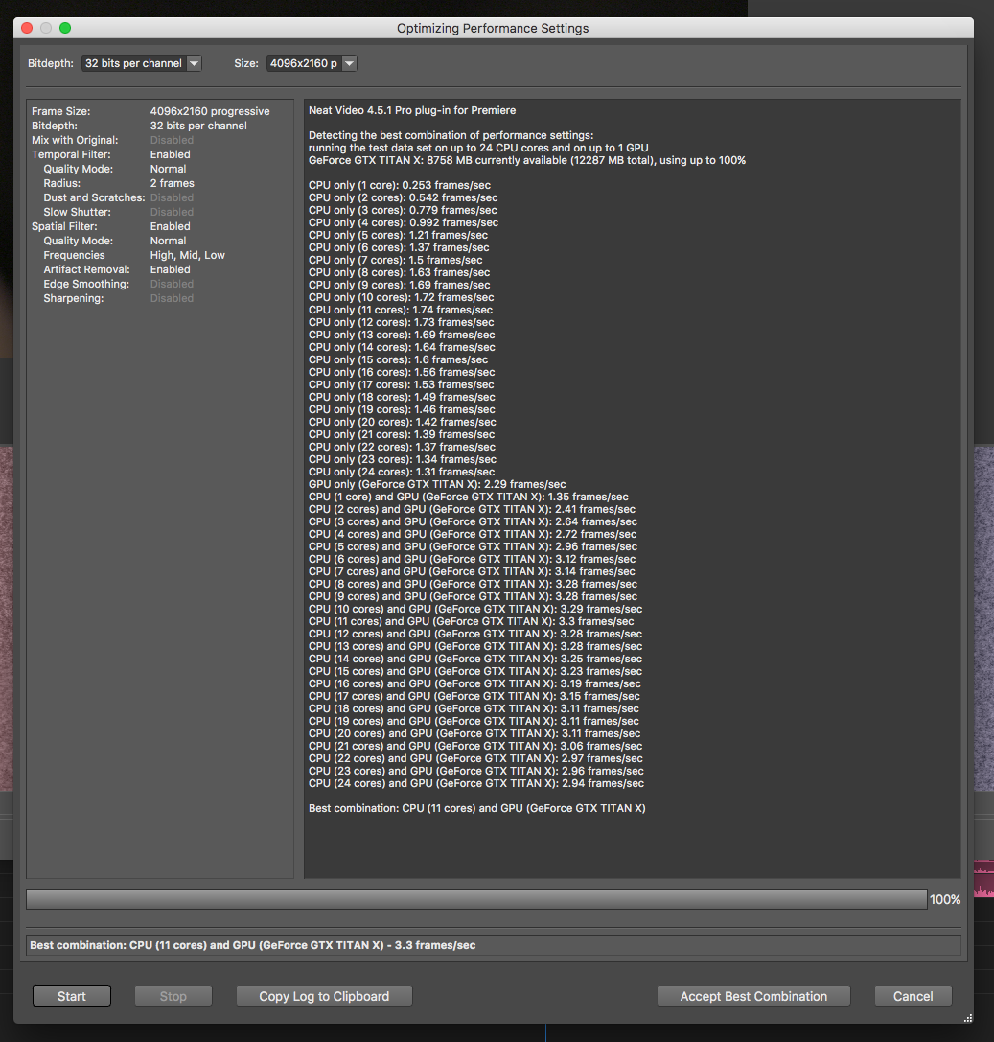Click 'Detecting the best combination of performance settings' line
The width and height of the screenshot is (994, 1042).
(451, 135)
